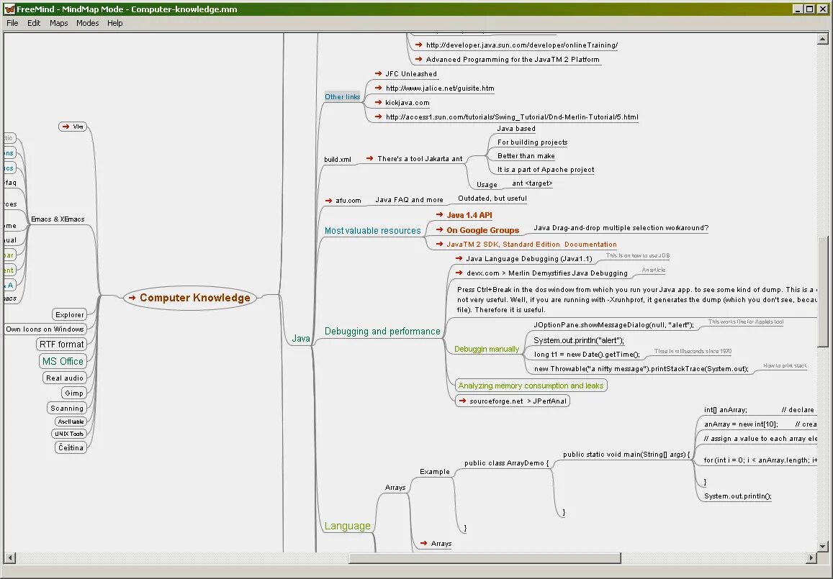Viewport: 833px width, 579px height.
Task: Select the Usage node under Jakarta ant
Action: (487, 185)
